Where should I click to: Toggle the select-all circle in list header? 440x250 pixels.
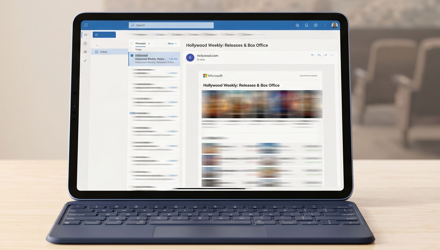132,43
